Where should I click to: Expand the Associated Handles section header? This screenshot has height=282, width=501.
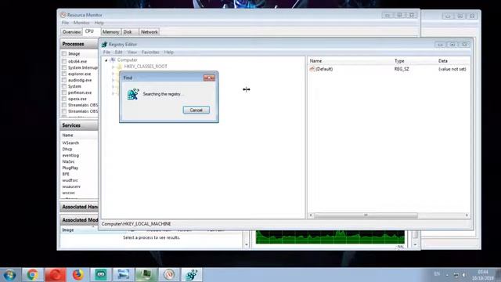tap(79, 207)
